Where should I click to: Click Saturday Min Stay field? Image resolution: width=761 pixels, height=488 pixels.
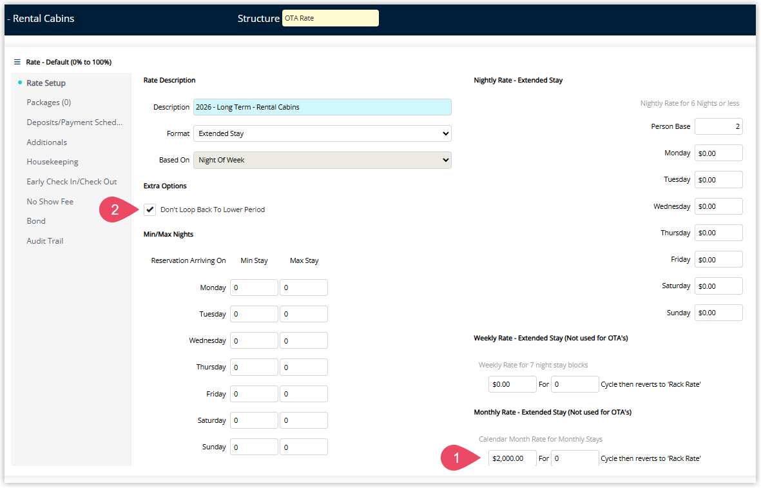[255, 420]
